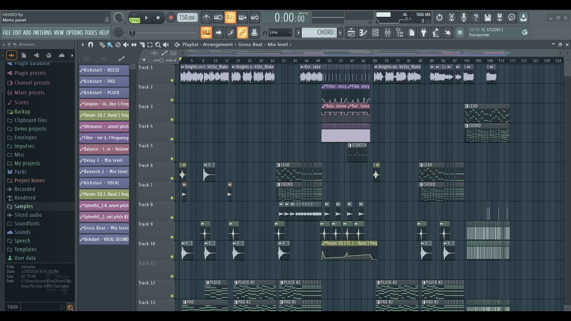Open the FILE menu
The image size is (571, 321).
tap(7, 33)
